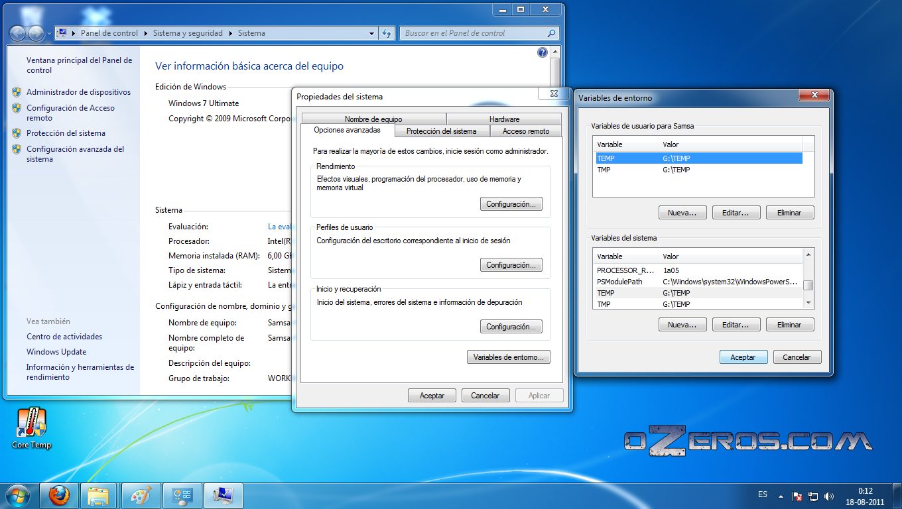The image size is (902, 509).
Task: Click Nueva under user variables
Action: [x=682, y=213]
